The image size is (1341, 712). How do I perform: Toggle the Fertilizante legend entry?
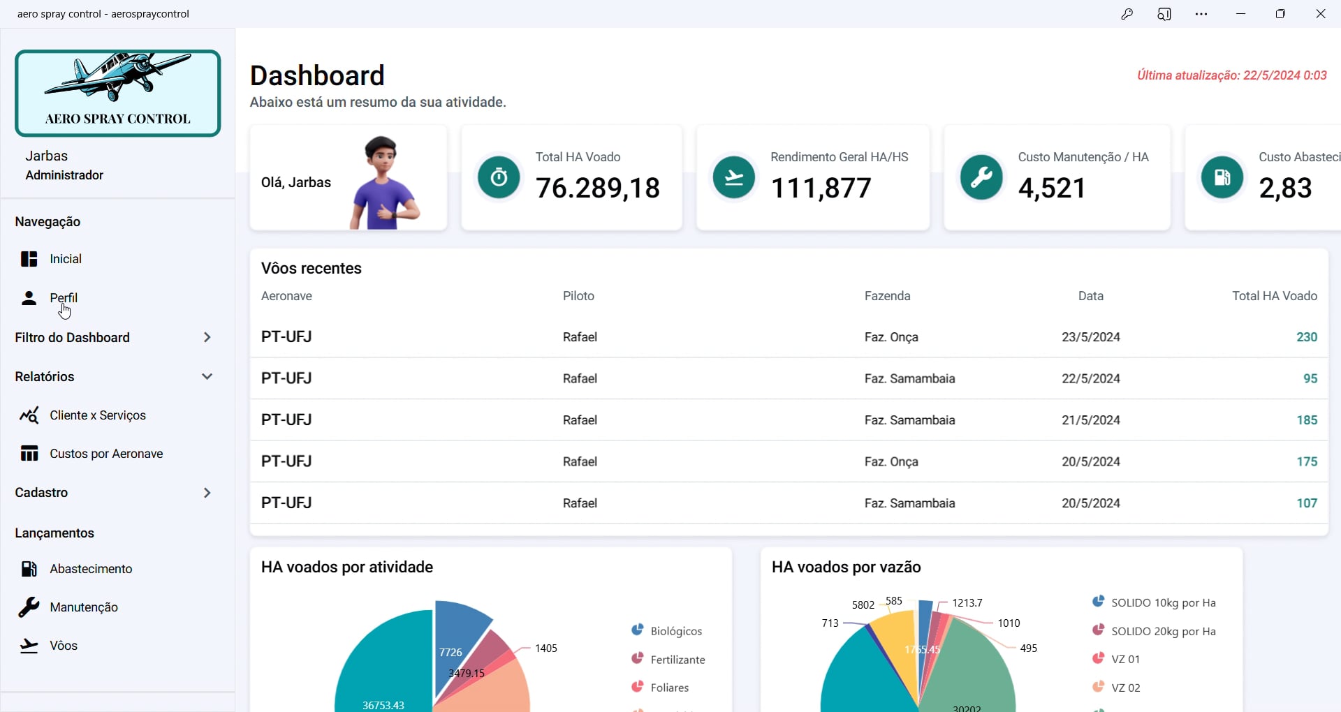668,659
